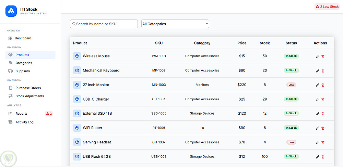Click the edit pencil for Wireless Mouse

pos(318,56)
